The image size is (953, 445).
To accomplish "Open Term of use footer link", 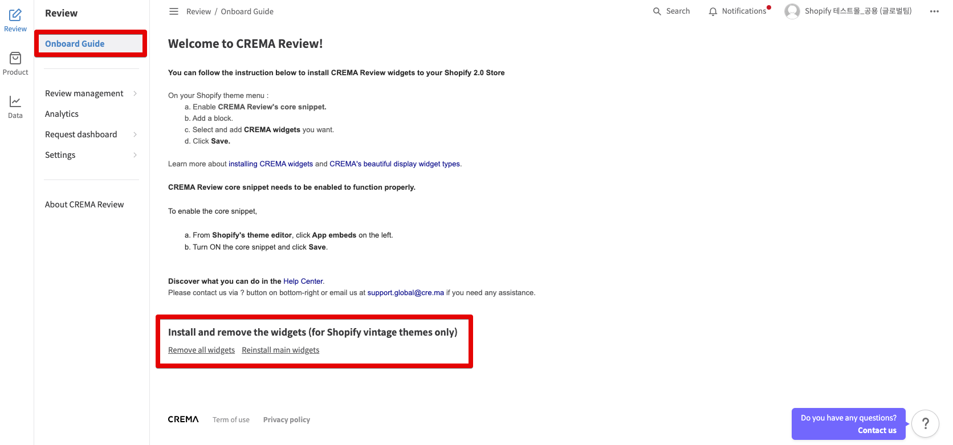I will click(x=231, y=420).
